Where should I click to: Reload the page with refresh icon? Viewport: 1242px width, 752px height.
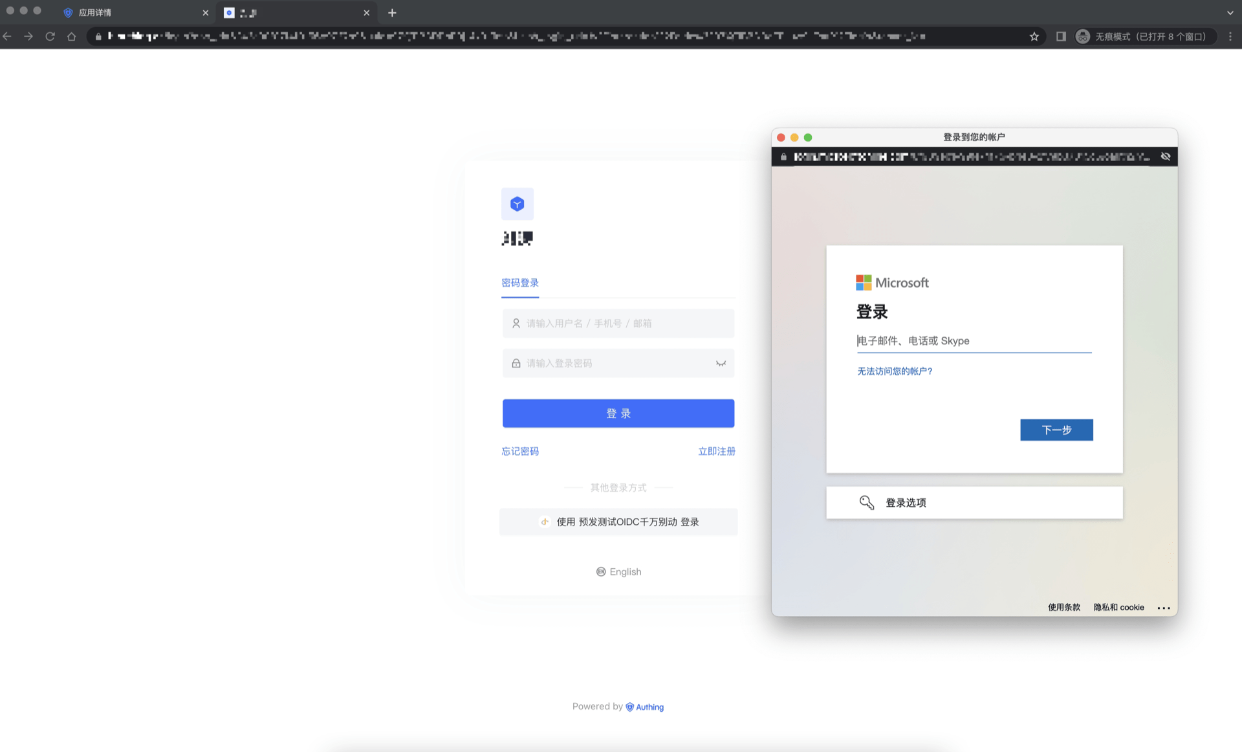pos(50,37)
